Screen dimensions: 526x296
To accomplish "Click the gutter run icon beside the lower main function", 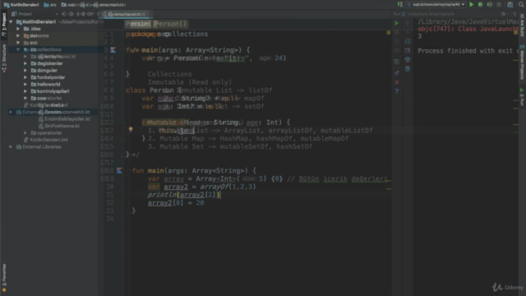I will 119,170.
